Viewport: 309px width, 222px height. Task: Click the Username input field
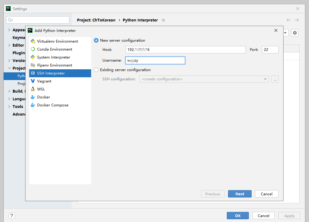(x=155, y=60)
